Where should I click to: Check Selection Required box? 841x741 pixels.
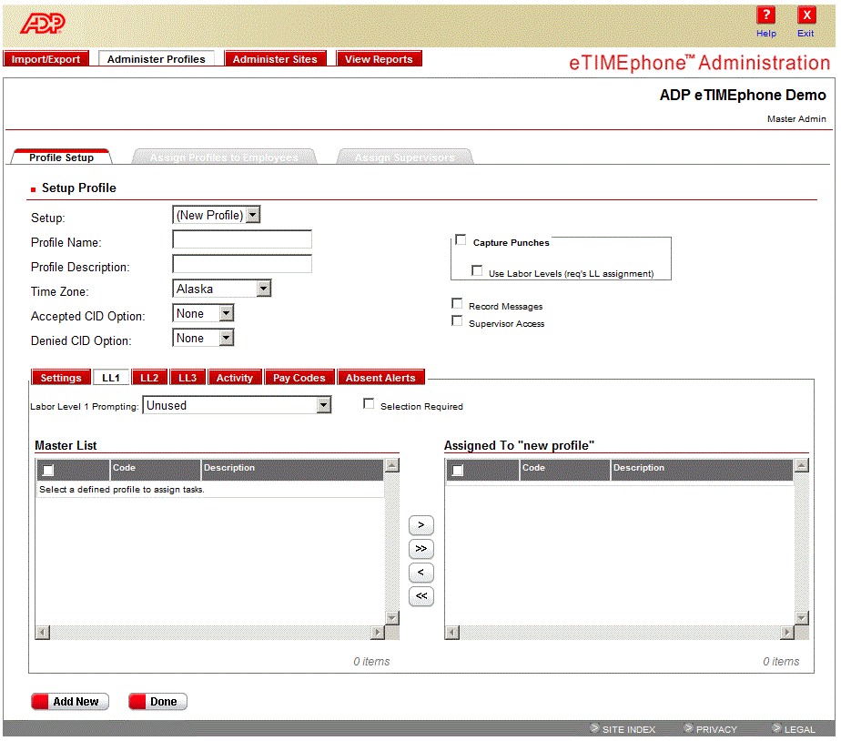(x=369, y=403)
